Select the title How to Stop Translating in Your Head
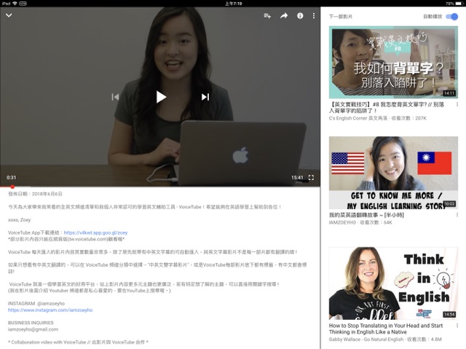 (x=386, y=329)
